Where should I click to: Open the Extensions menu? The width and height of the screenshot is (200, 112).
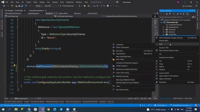coord(70,2)
